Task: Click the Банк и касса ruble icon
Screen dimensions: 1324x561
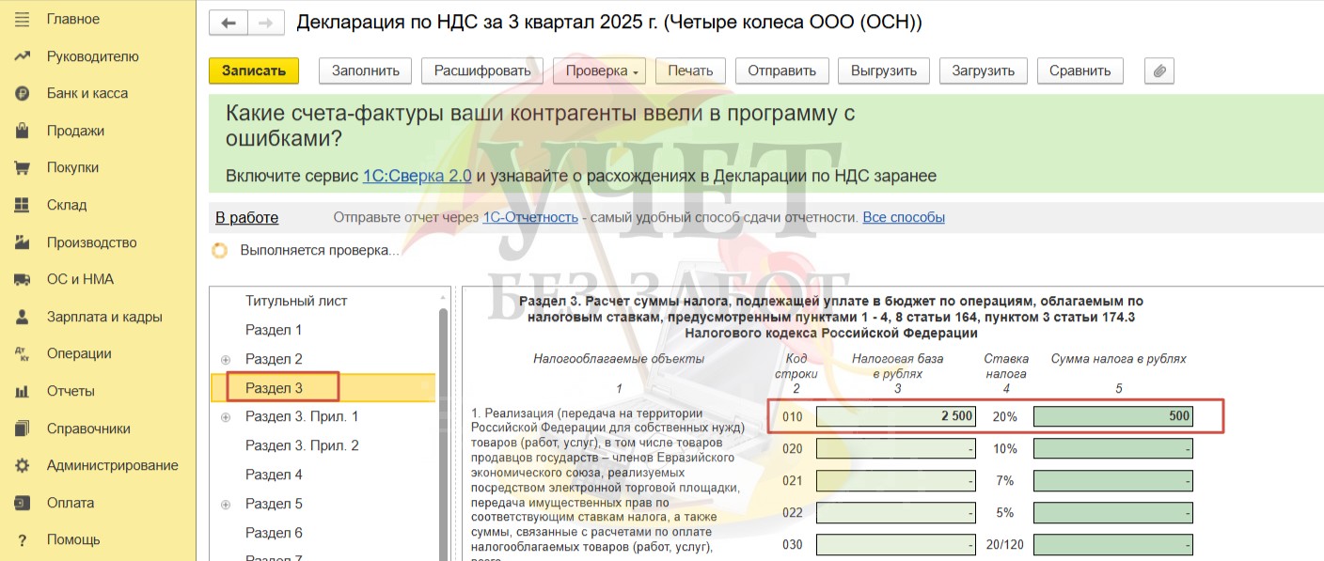Action: point(23,93)
